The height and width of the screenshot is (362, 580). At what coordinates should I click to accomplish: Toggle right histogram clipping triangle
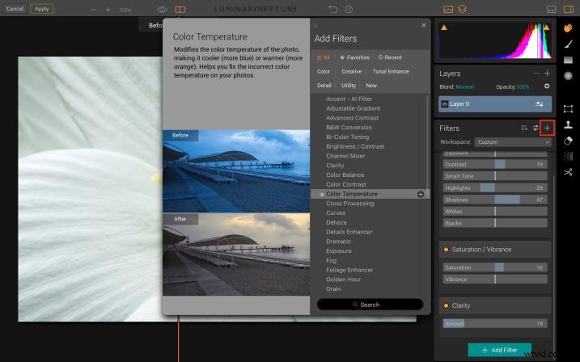pyautogui.click(x=546, y=27)
